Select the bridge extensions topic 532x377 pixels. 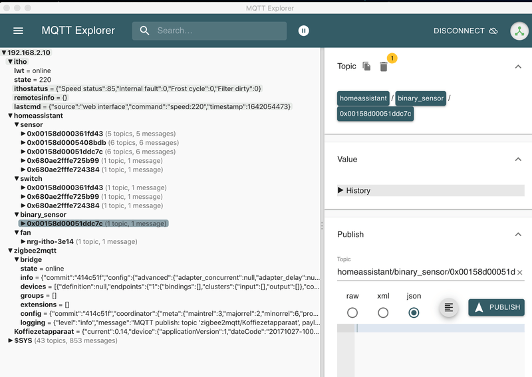[45, 305]
